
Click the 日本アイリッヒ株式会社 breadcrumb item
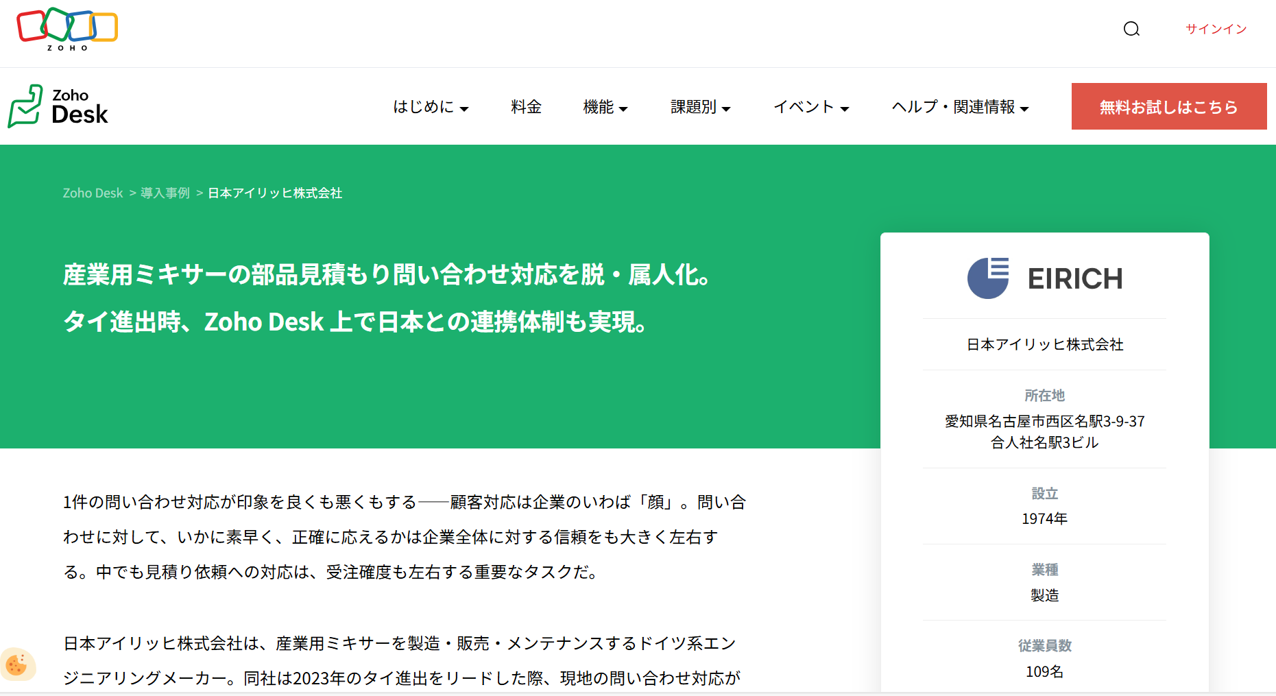tap(275, 193)
